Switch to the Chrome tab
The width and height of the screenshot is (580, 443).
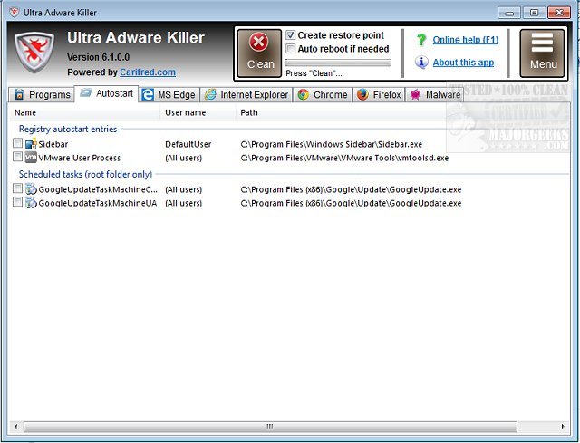click(x=323, y=94)
